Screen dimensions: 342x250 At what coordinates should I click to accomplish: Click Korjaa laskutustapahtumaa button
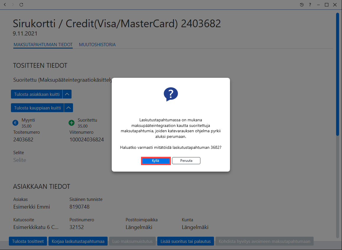tap(78, 241)
